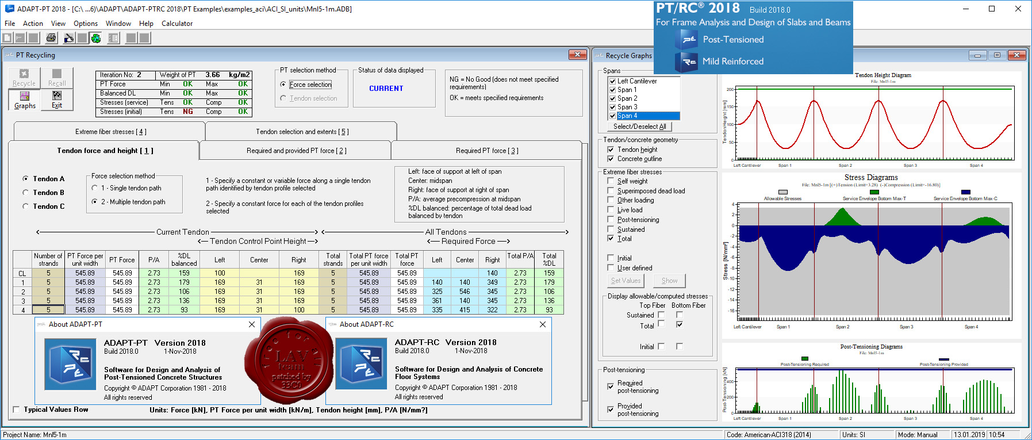Close the About ADAPT-RC dialog
This screenshot has height=440, width=1032.
pyautogui.click(x=542, y=324)
